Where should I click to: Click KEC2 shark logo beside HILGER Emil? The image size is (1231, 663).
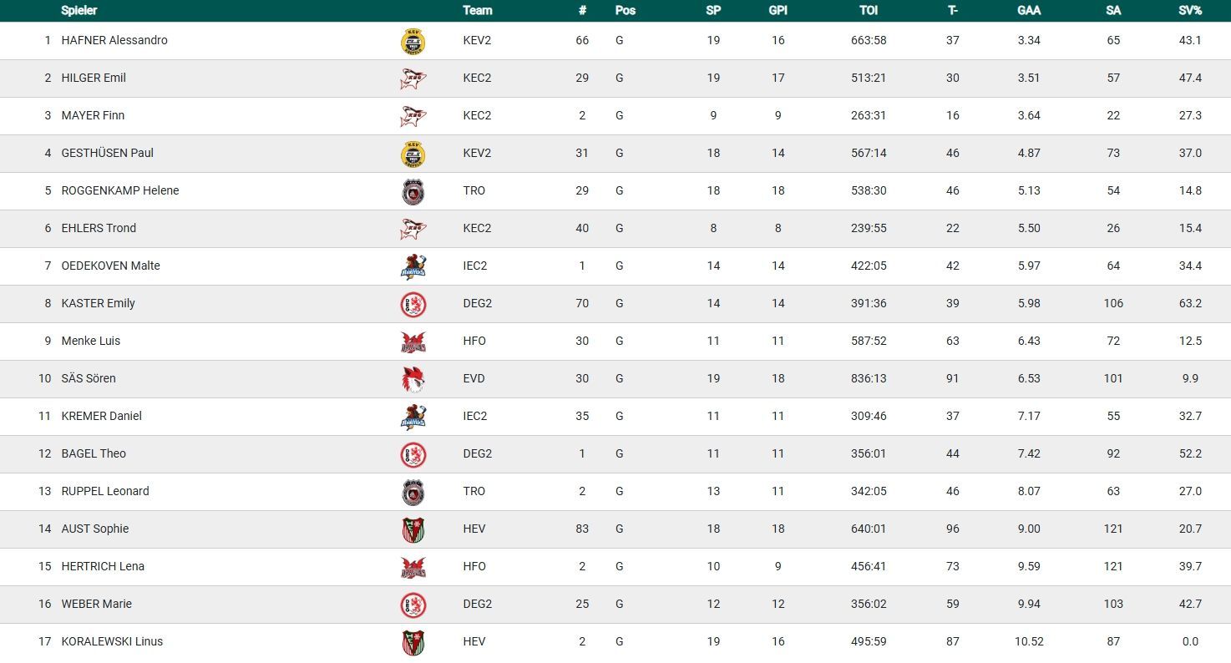click(413, 78)
